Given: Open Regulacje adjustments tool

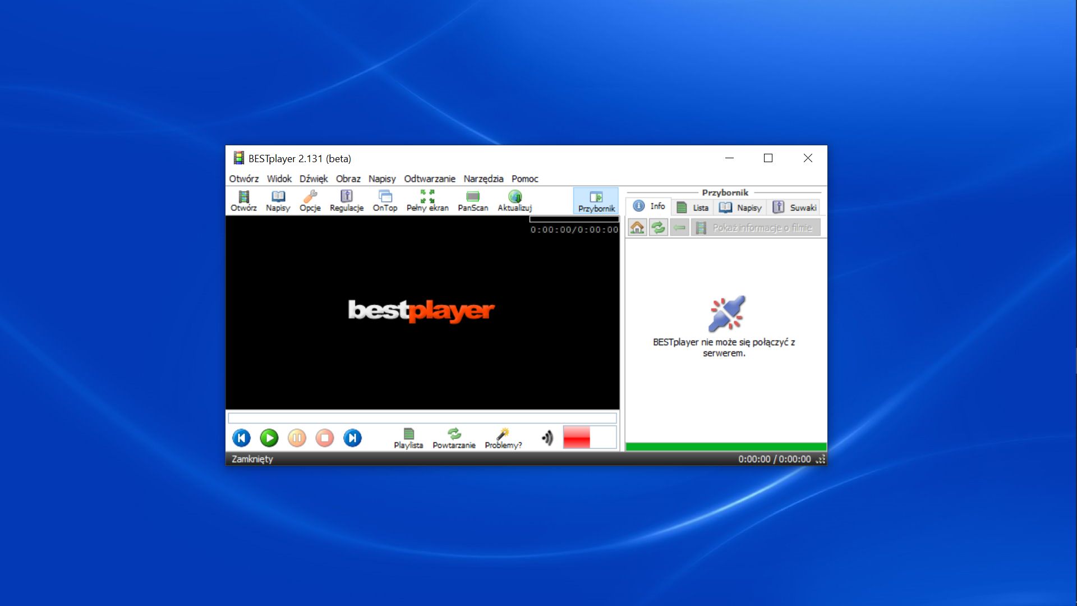Looking at the screenshot, I should tap(346, 200).
